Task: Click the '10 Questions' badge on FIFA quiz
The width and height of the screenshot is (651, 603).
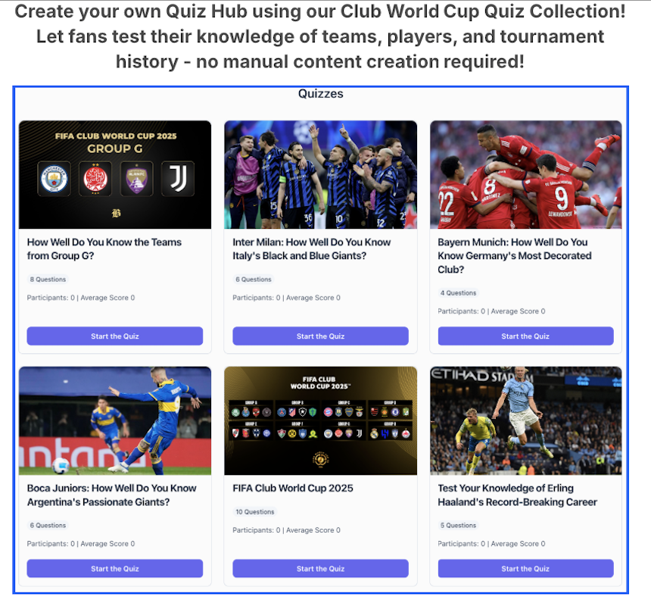Action: 255,512
